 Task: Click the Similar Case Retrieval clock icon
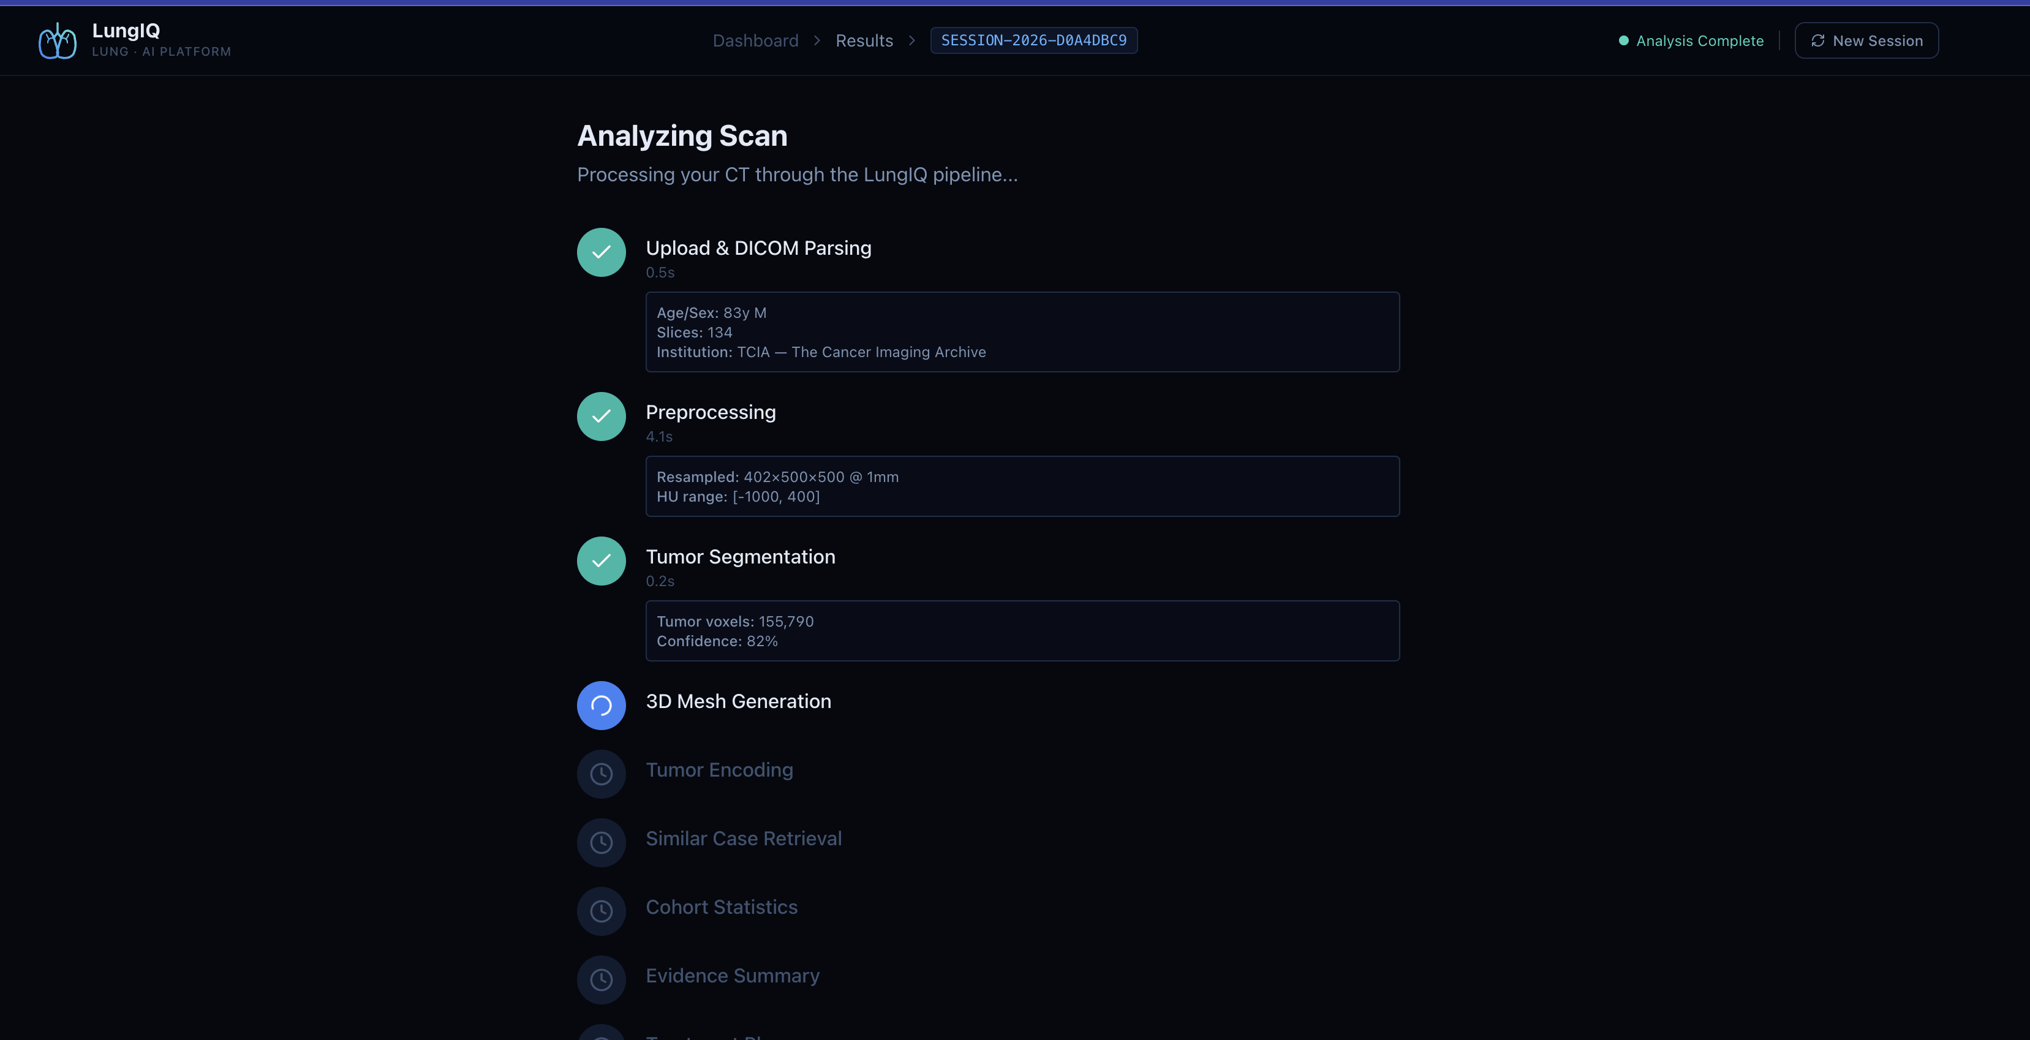pyautogui.click(x=600, y=842)
